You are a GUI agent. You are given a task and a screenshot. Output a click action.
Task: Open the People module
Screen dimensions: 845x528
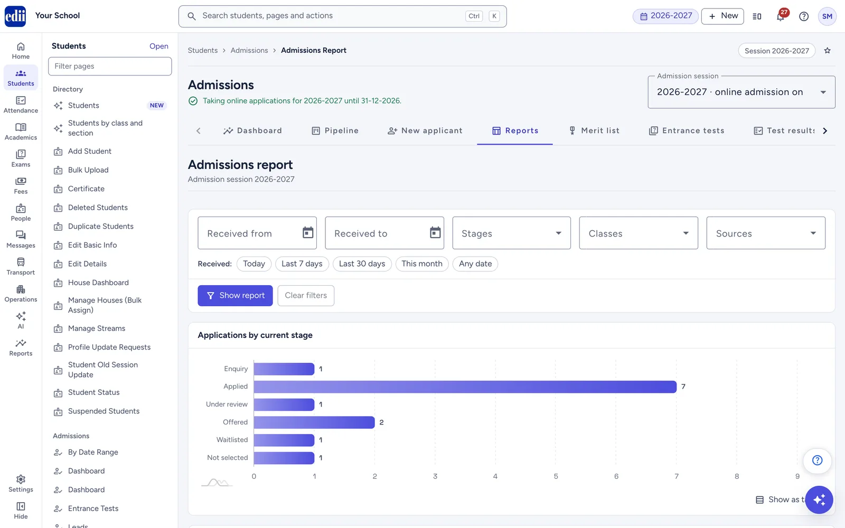21,212
